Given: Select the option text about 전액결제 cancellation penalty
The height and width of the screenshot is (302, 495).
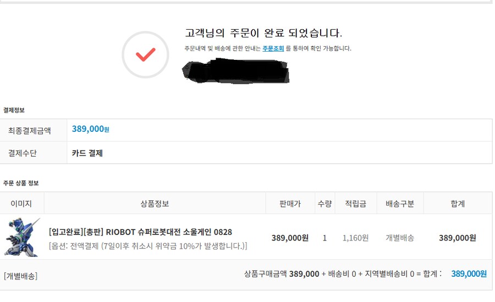Looking at the screenshot, I should point(147,245).
